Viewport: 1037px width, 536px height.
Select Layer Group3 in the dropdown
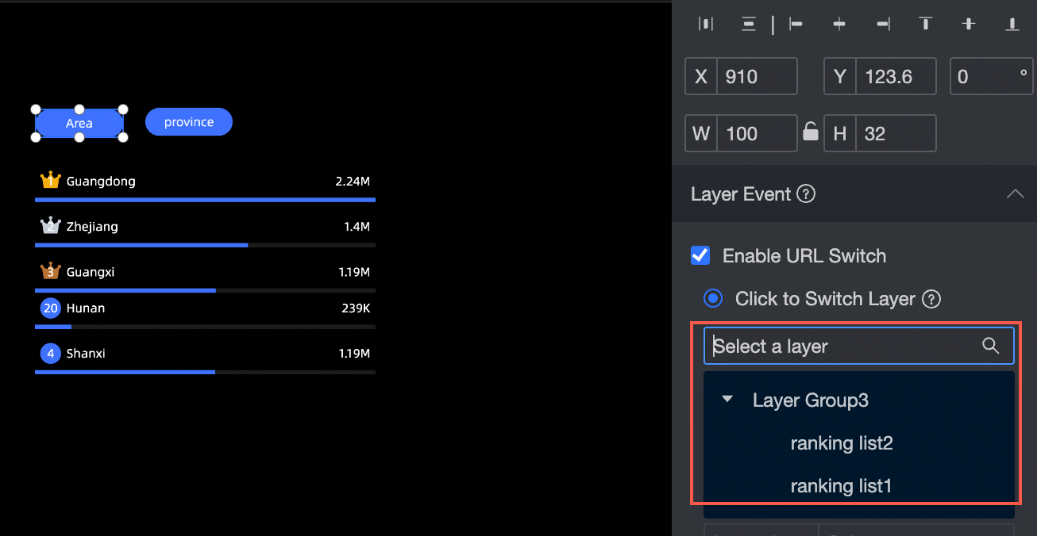(x=811, y=400)
